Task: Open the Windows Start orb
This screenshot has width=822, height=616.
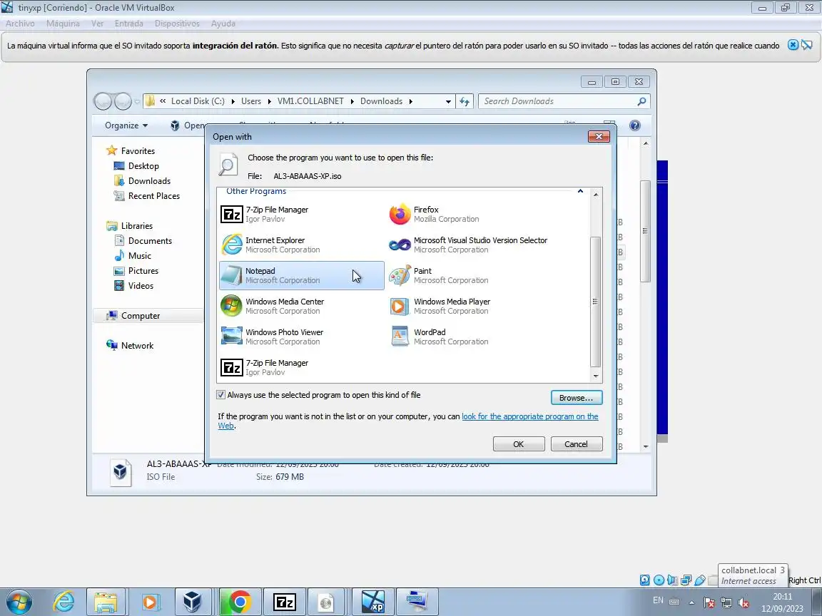Action: 19,602
